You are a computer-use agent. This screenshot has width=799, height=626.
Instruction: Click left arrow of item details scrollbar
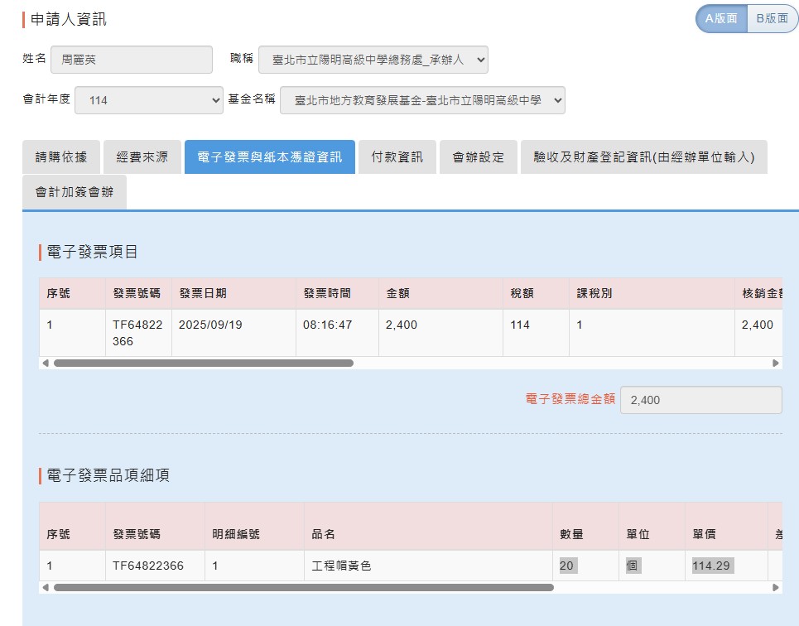point(45,587)
